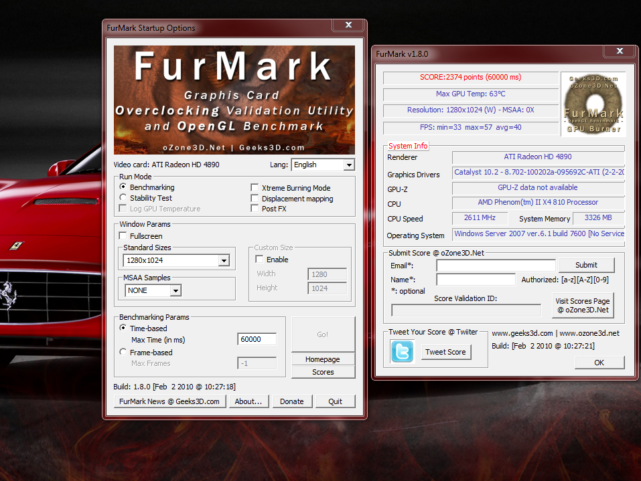
Task: Click the About... button
Action: (x=248, y=401)
